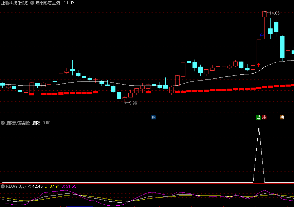Click the 启阳形态主图 indicator name
Viewport: 294px width, 207px height.
(48, 3)
